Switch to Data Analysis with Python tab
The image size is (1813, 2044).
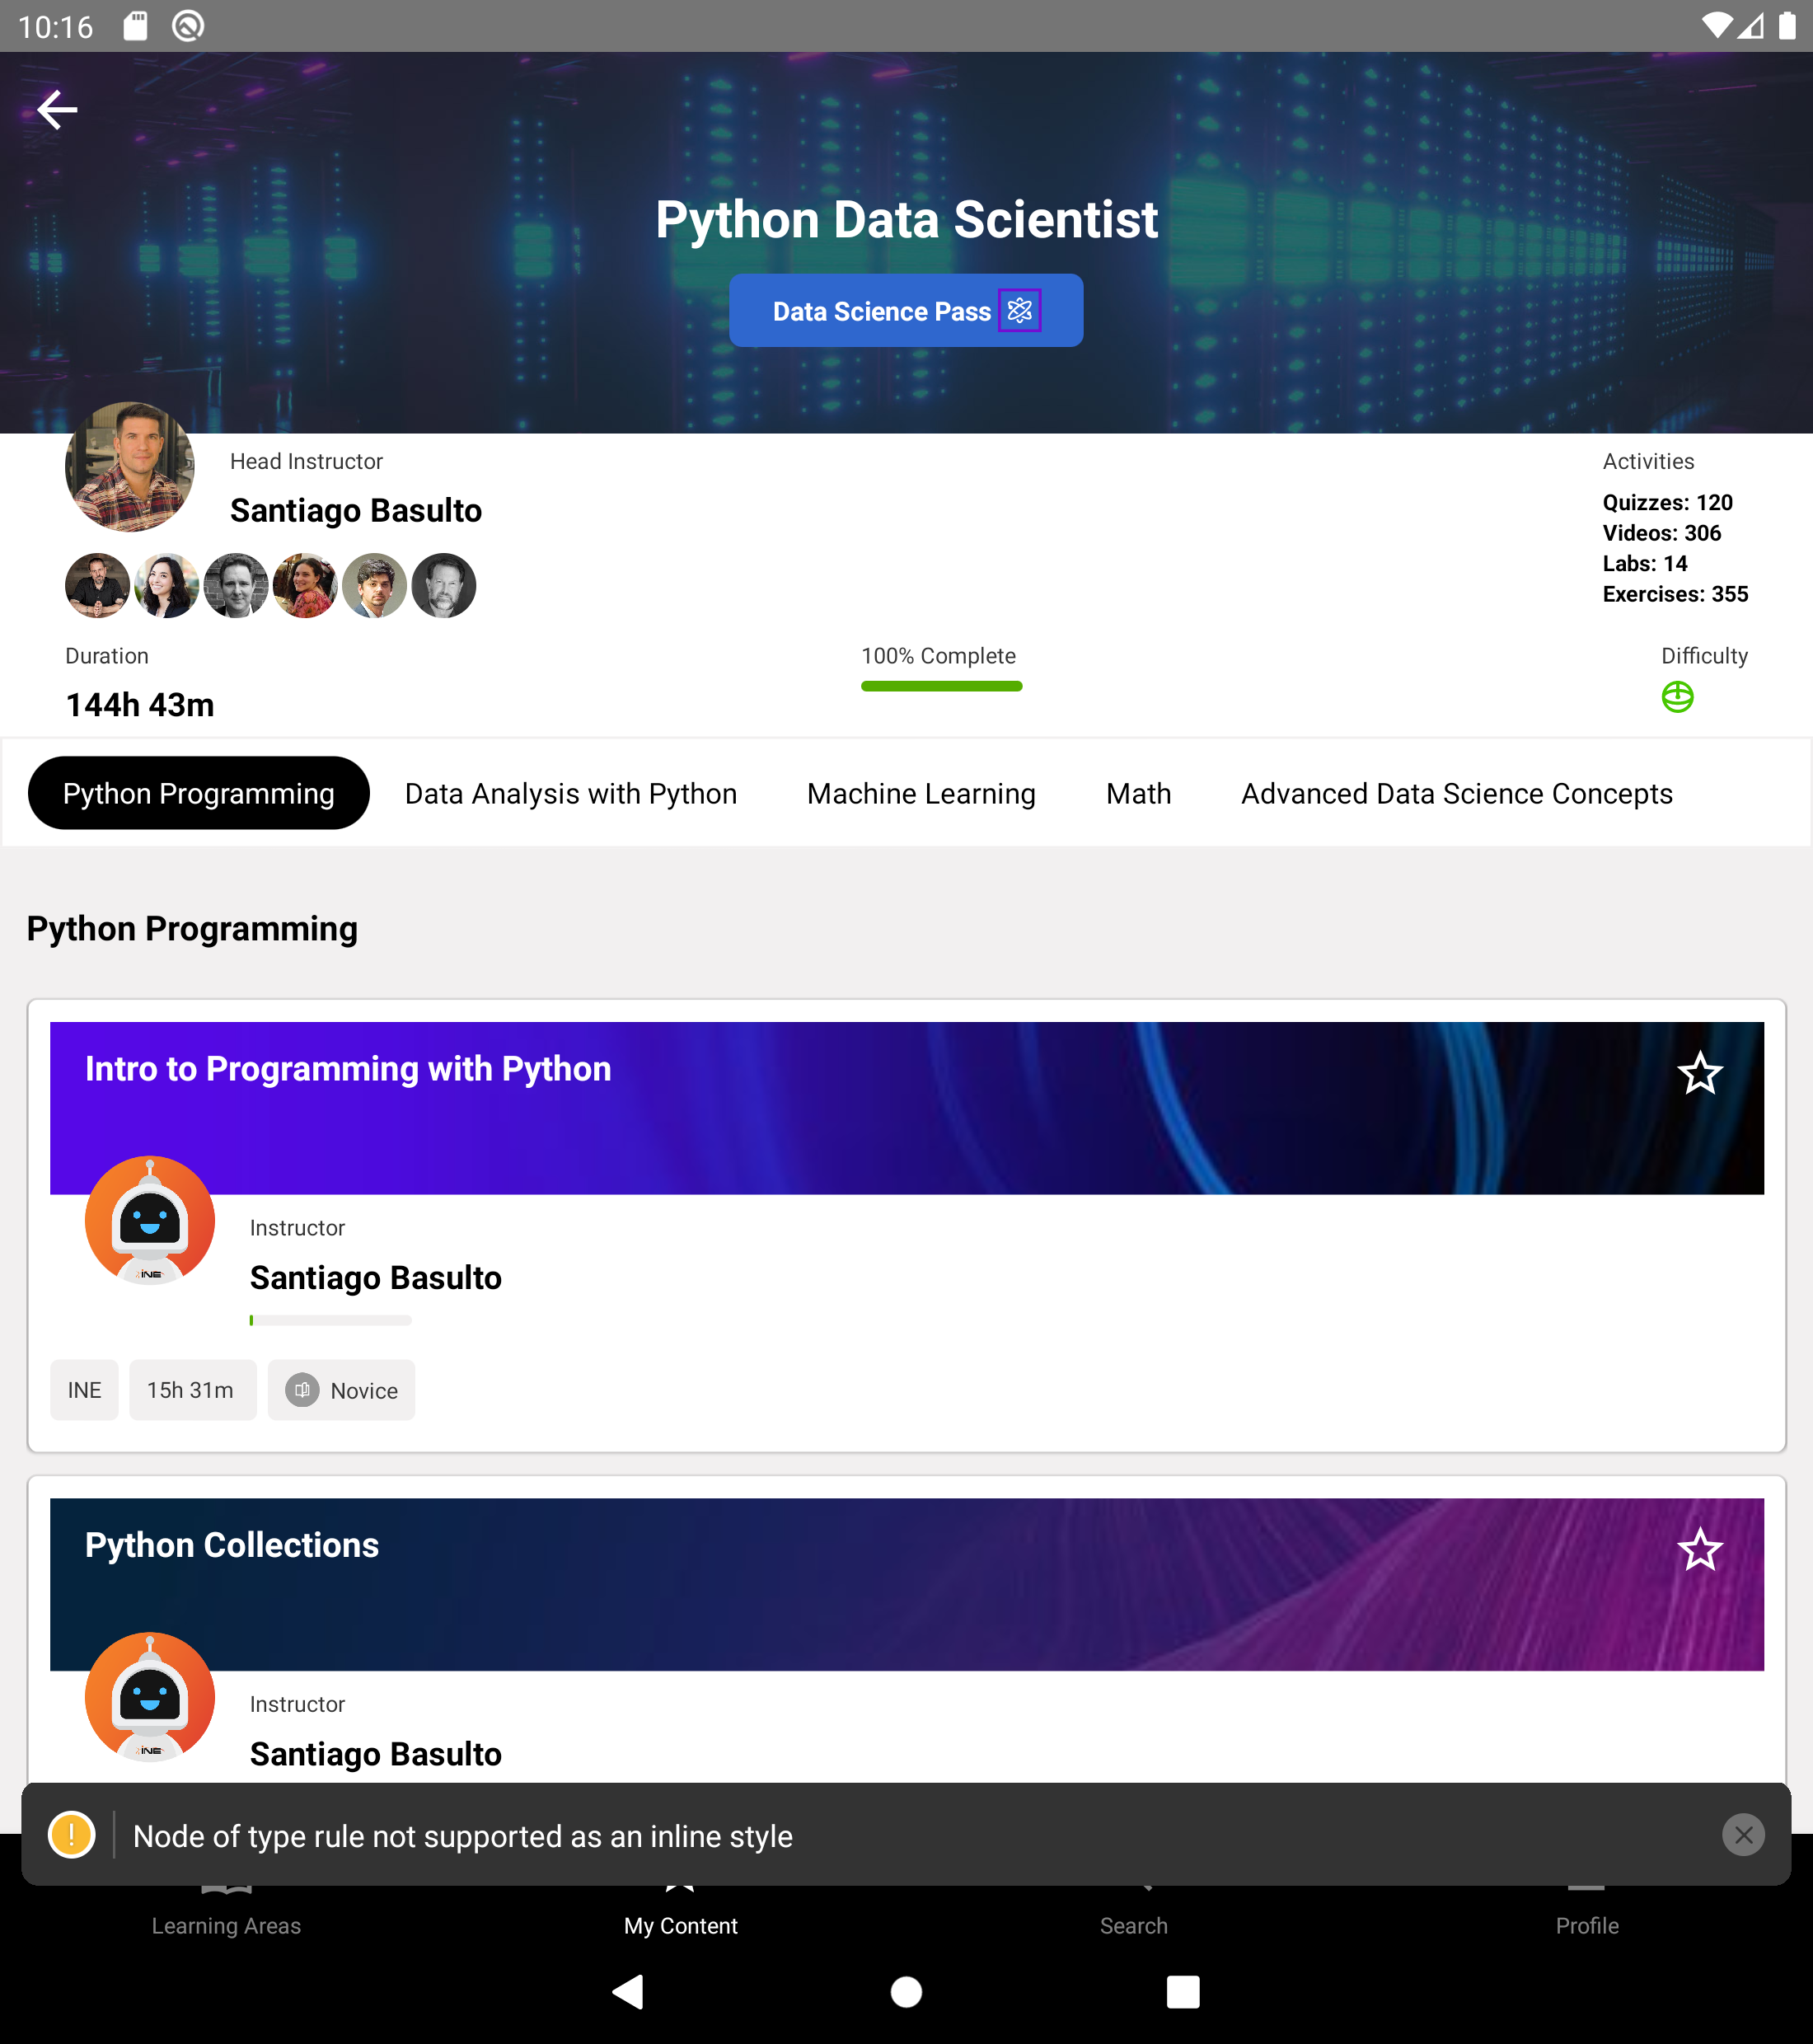pos(570,794)
